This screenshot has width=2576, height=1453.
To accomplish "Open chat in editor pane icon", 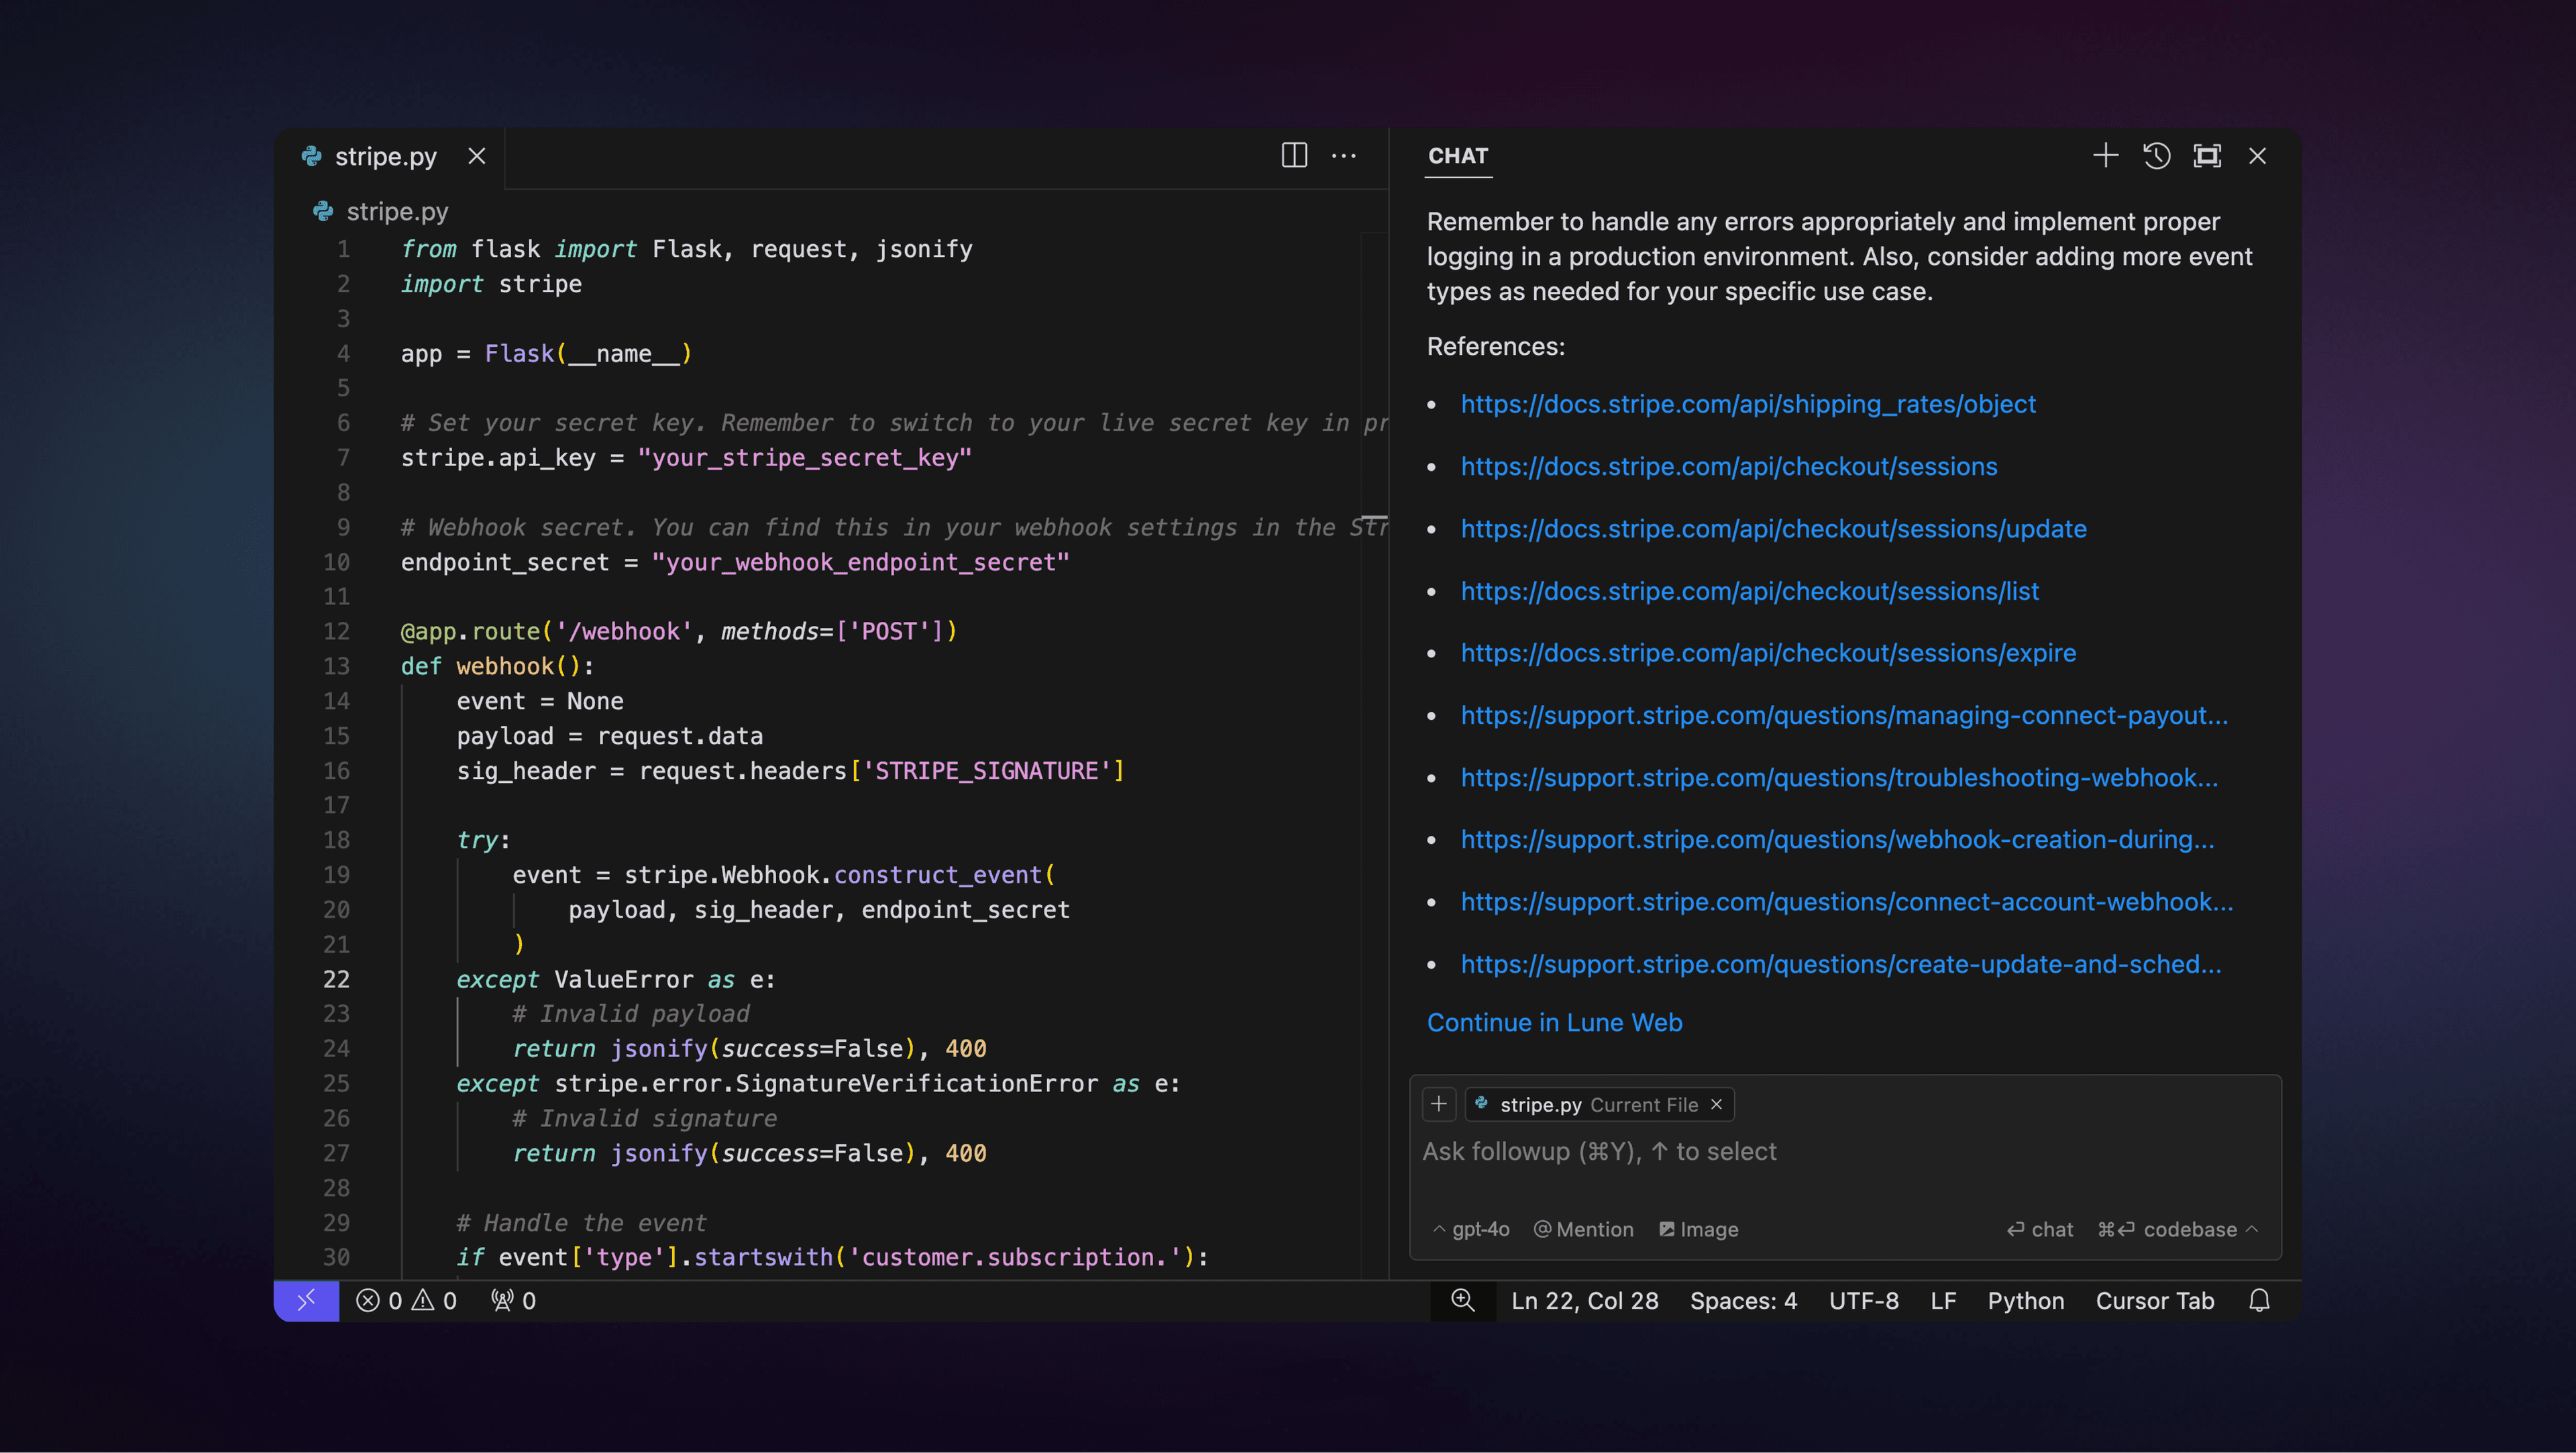I will coord(2207,155).
